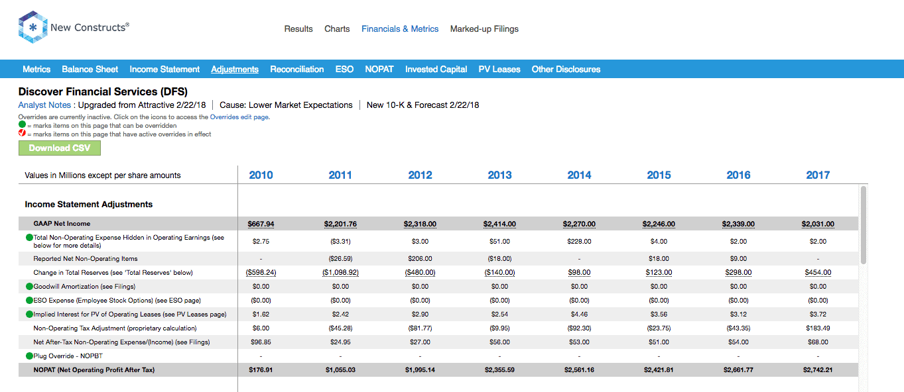Click Implied Interest 2014 value $4.46
904x392 pixels.
pyautogui.click(x=579, y=315)
